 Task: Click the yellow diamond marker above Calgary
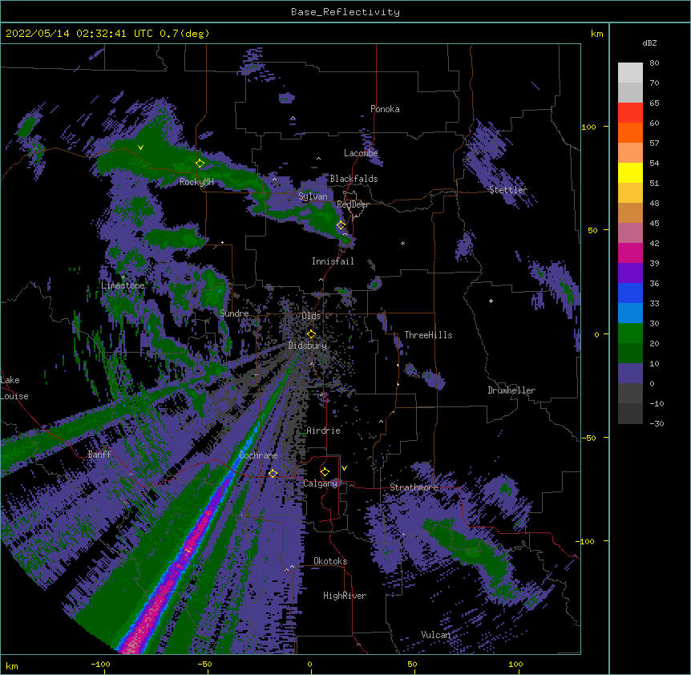(x=325, y=472)
